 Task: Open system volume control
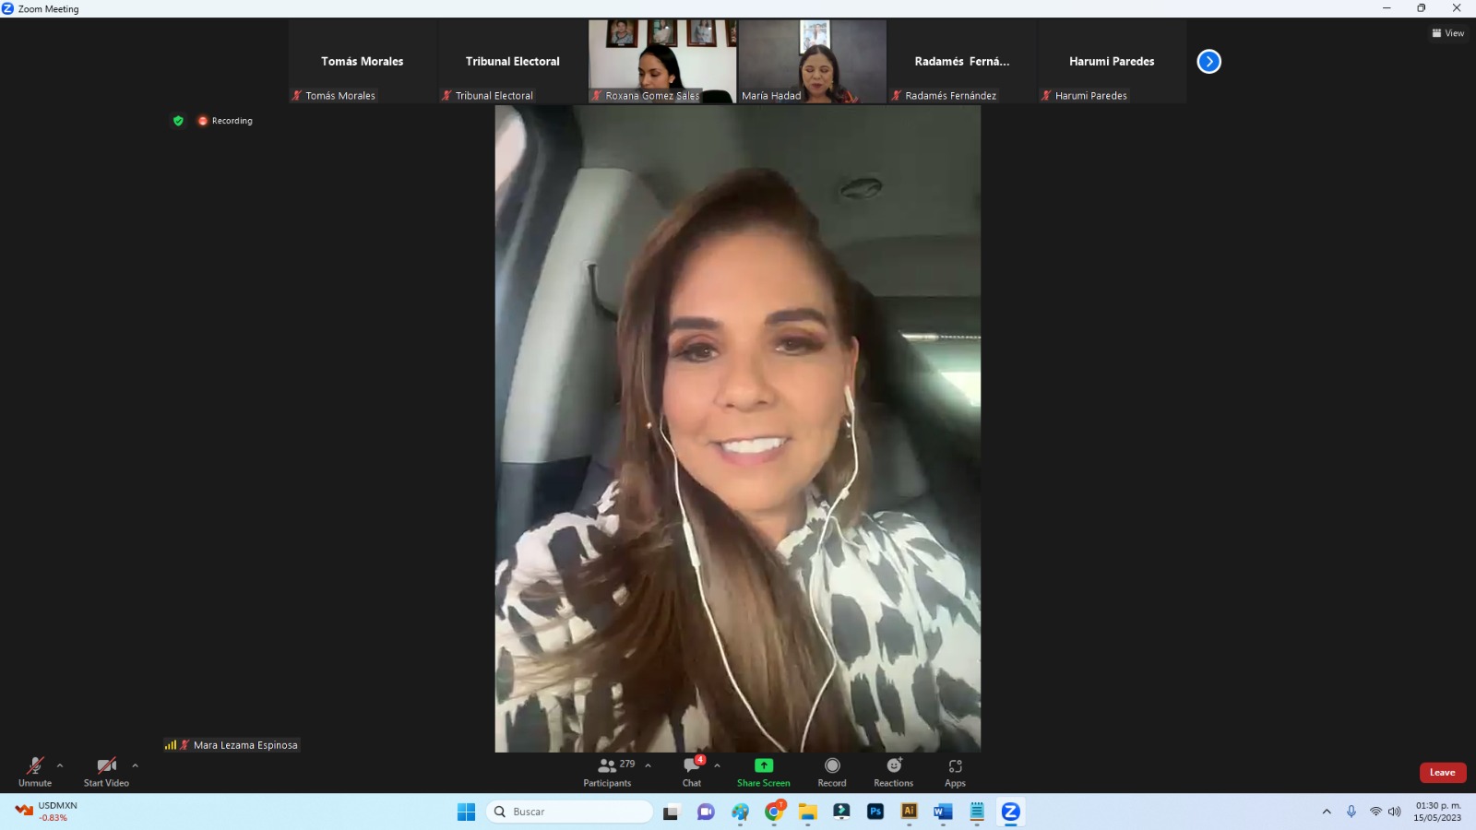click(x=1394, y=812)
